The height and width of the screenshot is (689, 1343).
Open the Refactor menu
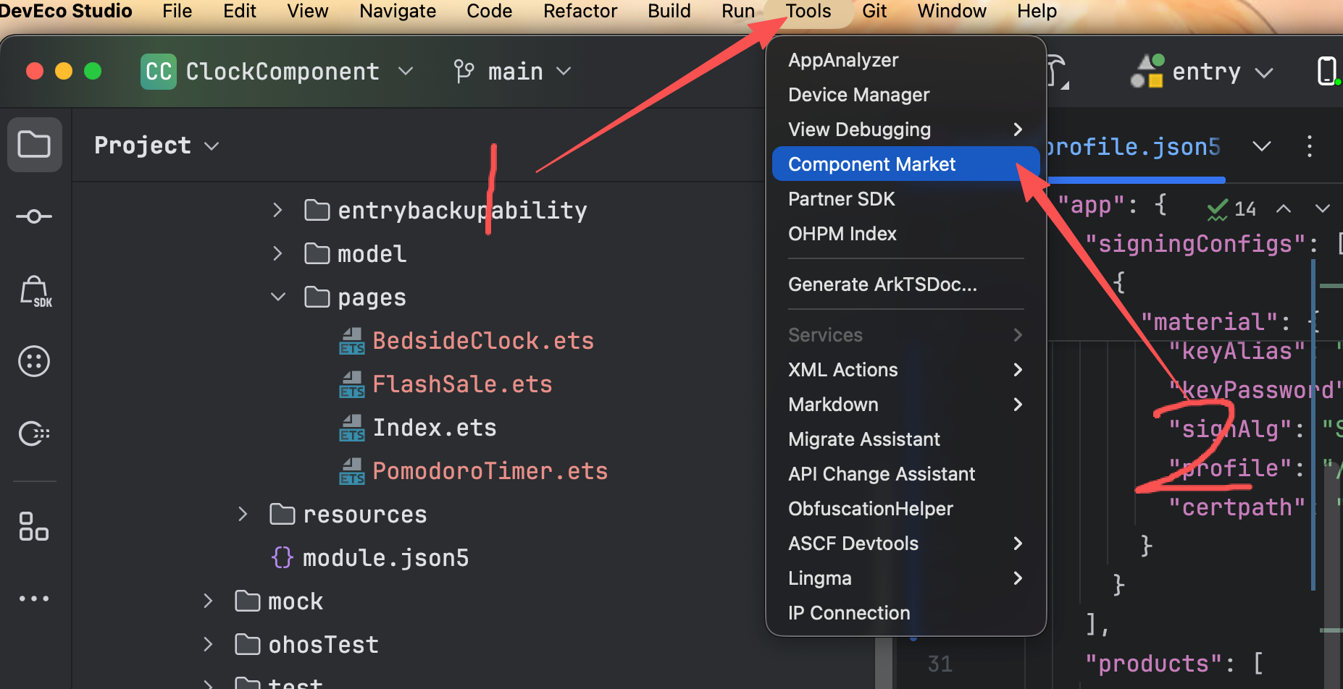580,11
